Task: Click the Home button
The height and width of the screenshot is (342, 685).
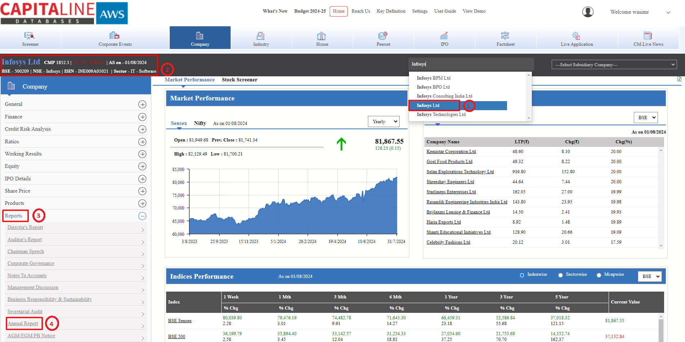Action: tap(338, 11)
